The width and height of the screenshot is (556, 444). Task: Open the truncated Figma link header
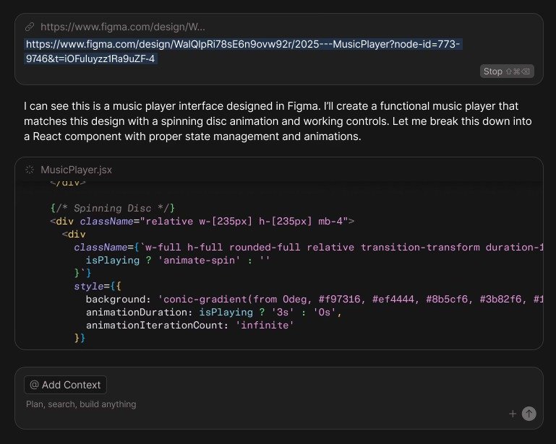[123, 27]
